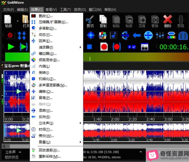Click the green level meter bar

point(15,57)
